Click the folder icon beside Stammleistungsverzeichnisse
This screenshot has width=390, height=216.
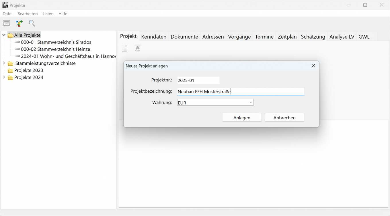click(10, 64)
